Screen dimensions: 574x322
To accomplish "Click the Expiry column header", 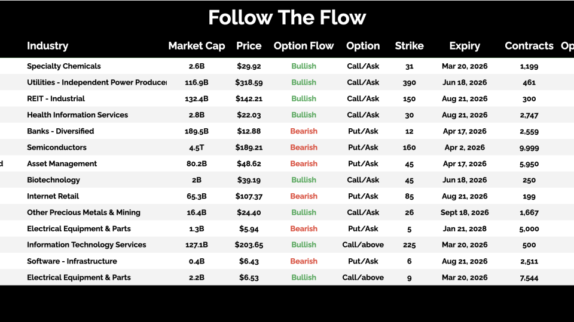I will (x=465, y=46).
